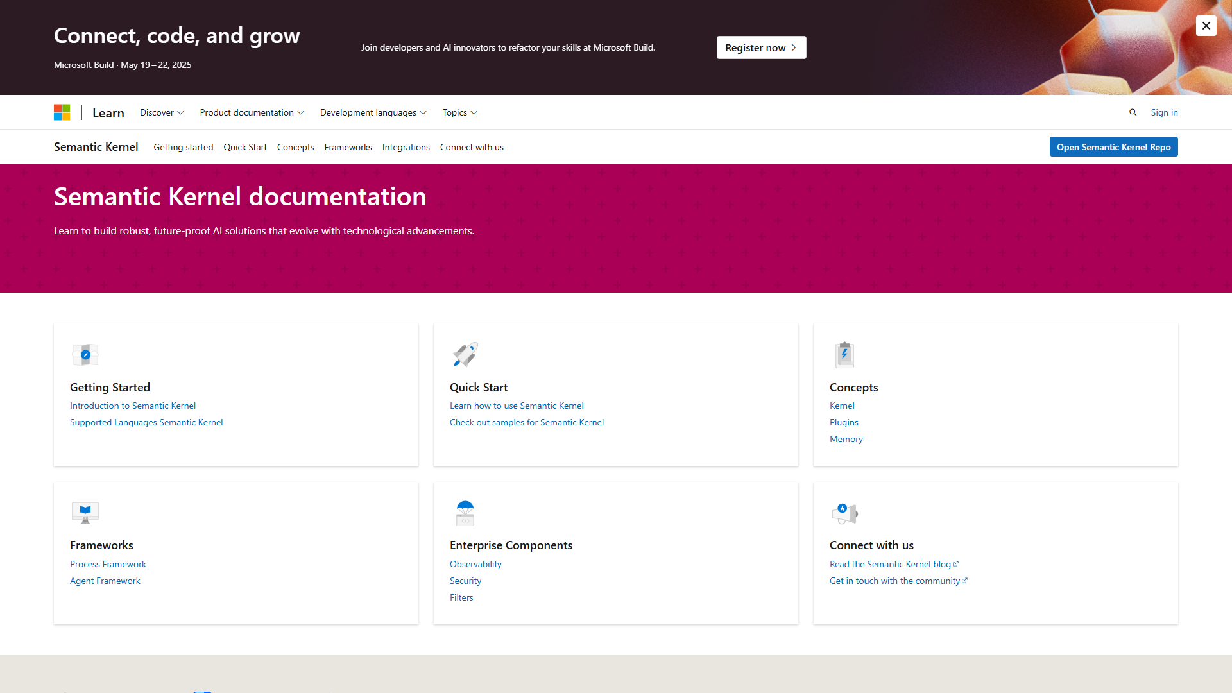Viewport: 1232px width, 693px height.
Task: Open the Frameworks nav tab
Action: 348,147
